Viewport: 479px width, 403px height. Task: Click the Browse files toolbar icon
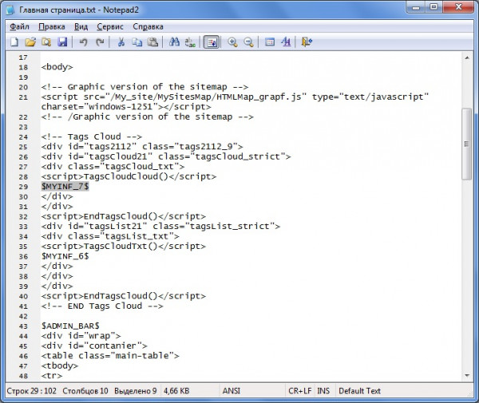[46, 41]
